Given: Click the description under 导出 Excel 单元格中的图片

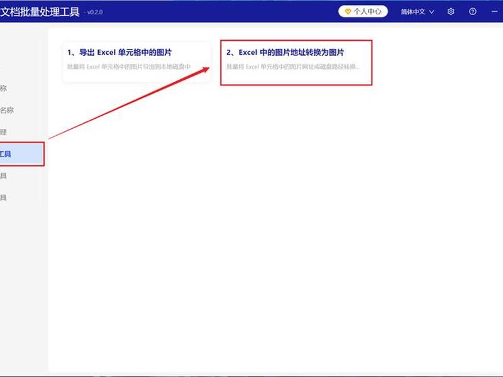Looking at the screenshot, I should 129,67.
